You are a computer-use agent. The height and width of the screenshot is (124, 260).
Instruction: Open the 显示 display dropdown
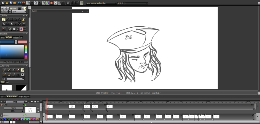coord(19,11)
